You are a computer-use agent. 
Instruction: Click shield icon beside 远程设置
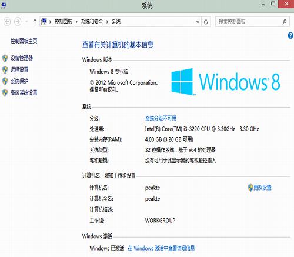point(5,70)
